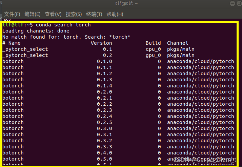The image size is (242, 167).
Task: Click botorch version 0.5.0
Action: [104, 159]
